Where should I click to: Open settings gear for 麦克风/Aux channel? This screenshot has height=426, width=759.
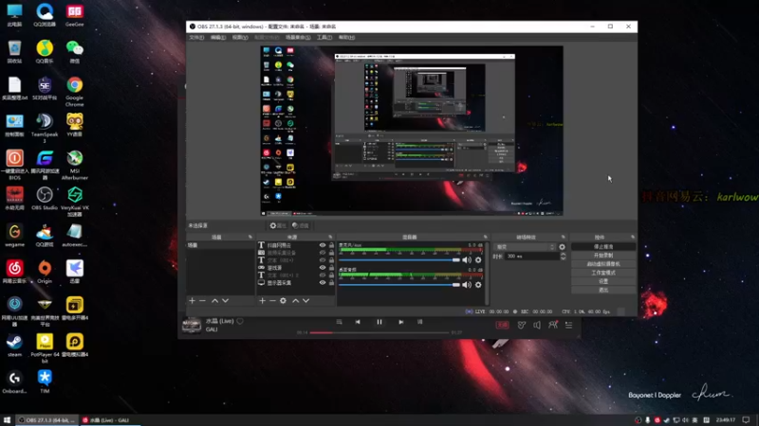pyautogui.click(x=478, y=259)
